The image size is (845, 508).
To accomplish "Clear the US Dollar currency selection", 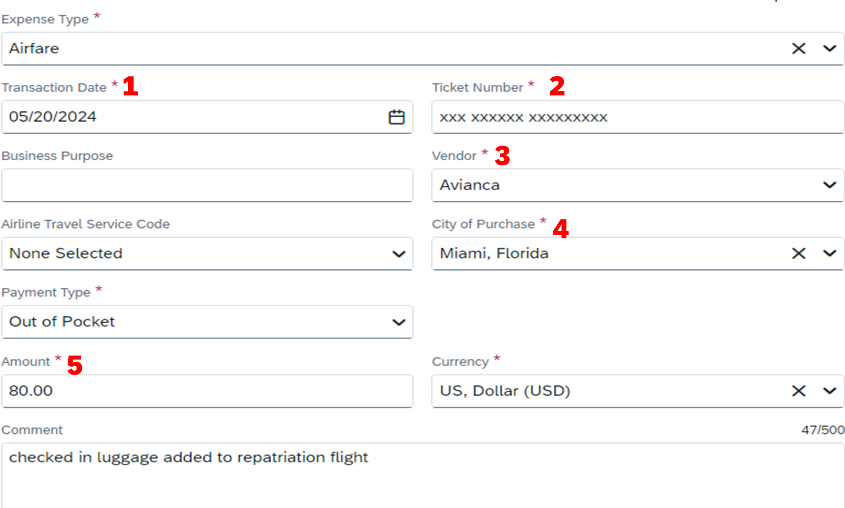I will pos(798,391).
